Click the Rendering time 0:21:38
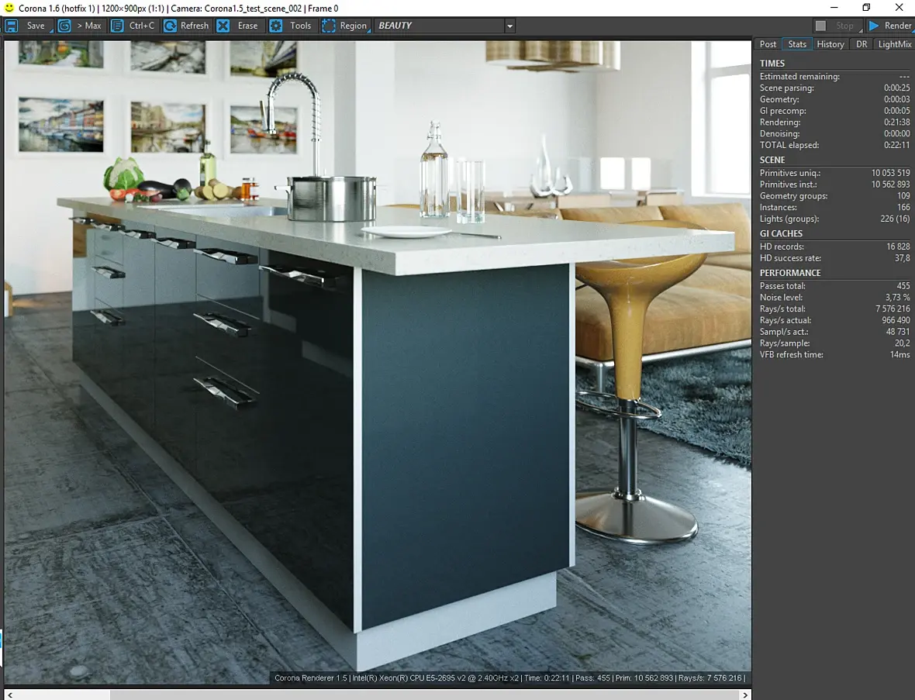 pyautogui.click(x=897, y=122)
